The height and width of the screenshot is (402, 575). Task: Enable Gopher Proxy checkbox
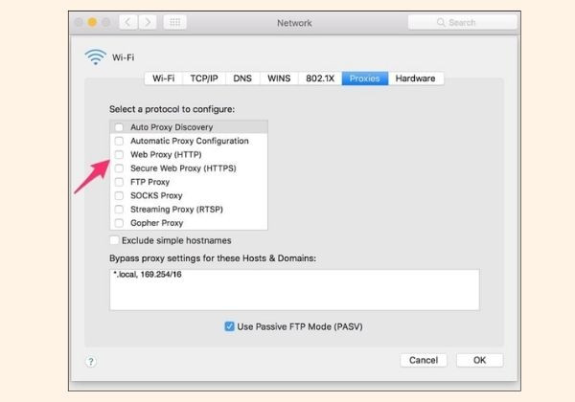tap(119, 223)
